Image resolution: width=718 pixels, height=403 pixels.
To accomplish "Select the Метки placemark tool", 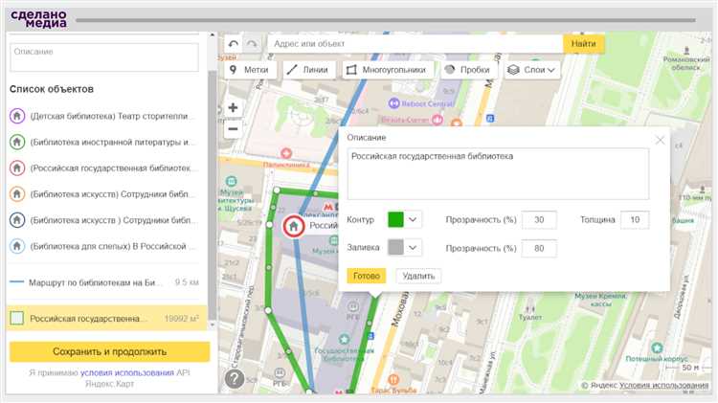I will pyautogui.click(x=248, y=70).
